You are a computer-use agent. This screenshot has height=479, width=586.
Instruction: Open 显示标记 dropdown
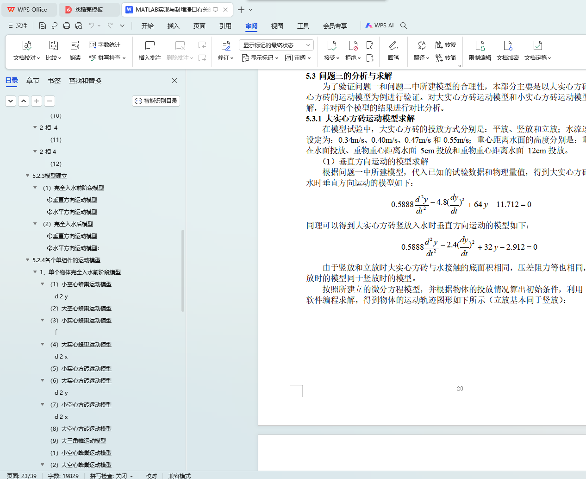(260, 58)
